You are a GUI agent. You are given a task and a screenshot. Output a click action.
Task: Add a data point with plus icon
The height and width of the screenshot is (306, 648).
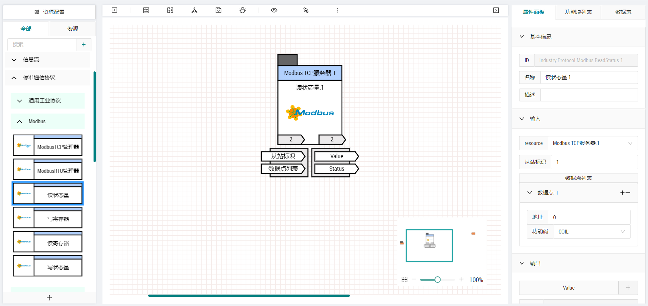[x=623, y=193]
